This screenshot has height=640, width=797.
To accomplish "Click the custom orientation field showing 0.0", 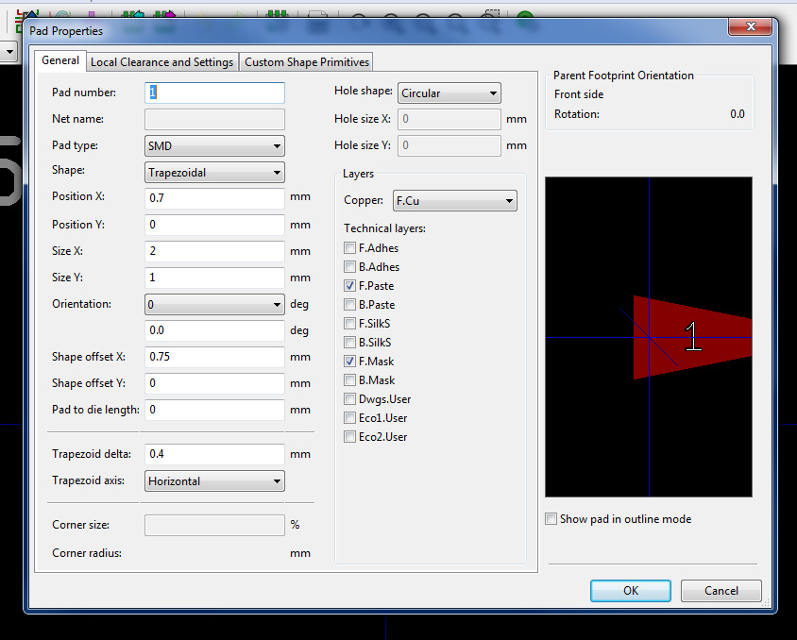I will (x=214, y=330).
